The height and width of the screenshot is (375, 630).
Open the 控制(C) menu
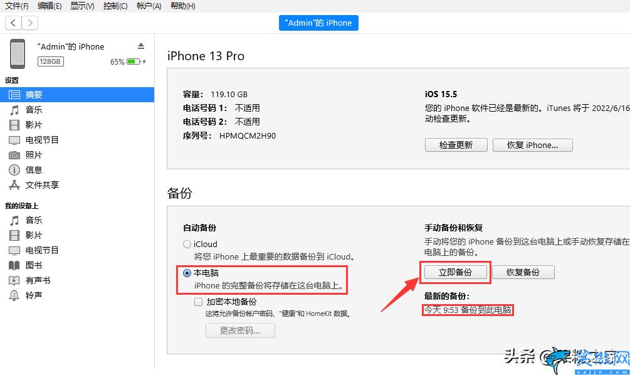coord(115,6)
